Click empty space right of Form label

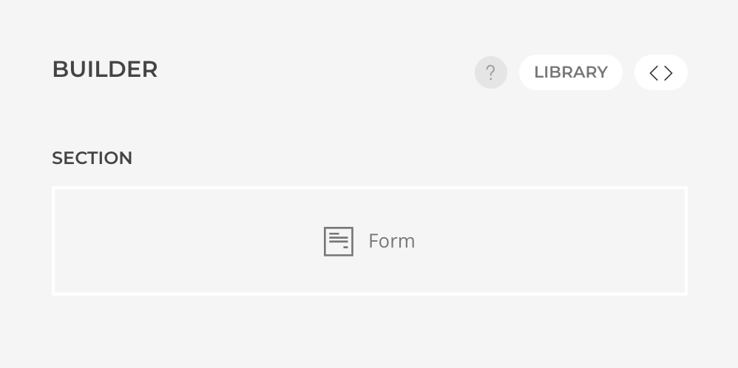tap(555, 241)
